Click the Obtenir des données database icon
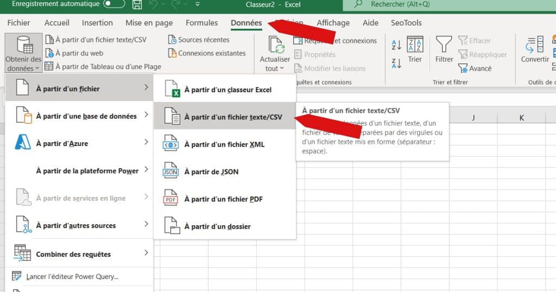This screenshot has height=292, width=556. pyautogui.click(x=24, y=45)
